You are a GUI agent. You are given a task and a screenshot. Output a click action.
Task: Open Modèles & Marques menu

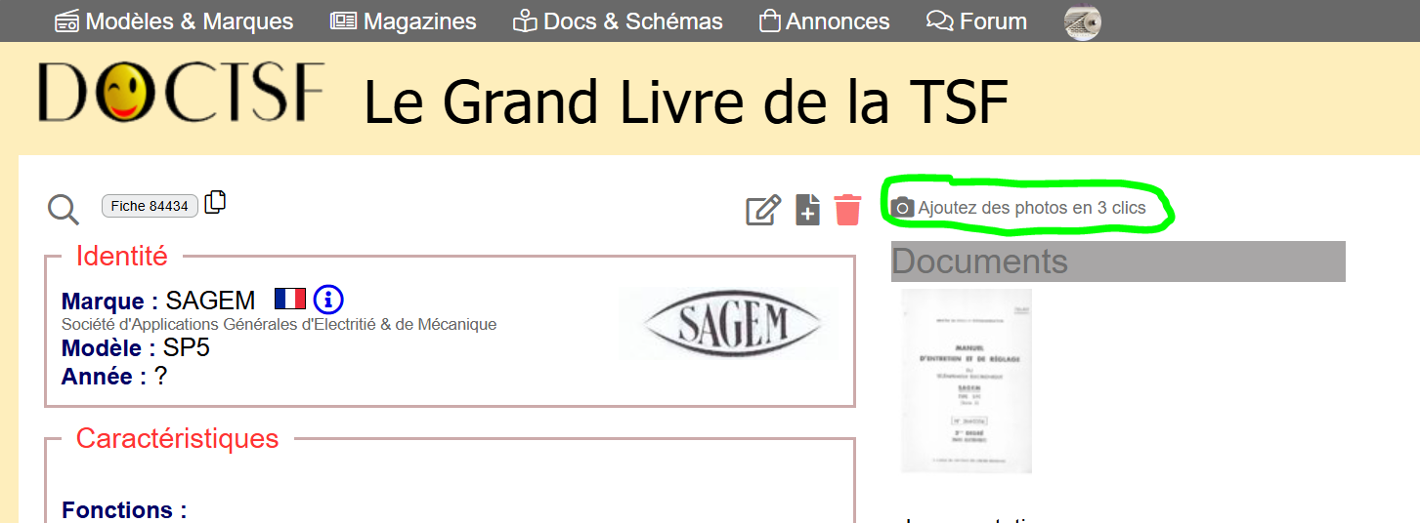point(174,21)
